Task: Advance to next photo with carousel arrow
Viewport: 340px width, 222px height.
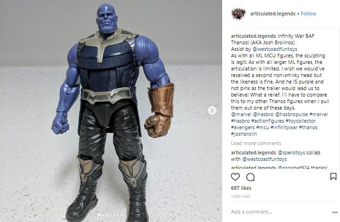Action: tap(212, 111)
